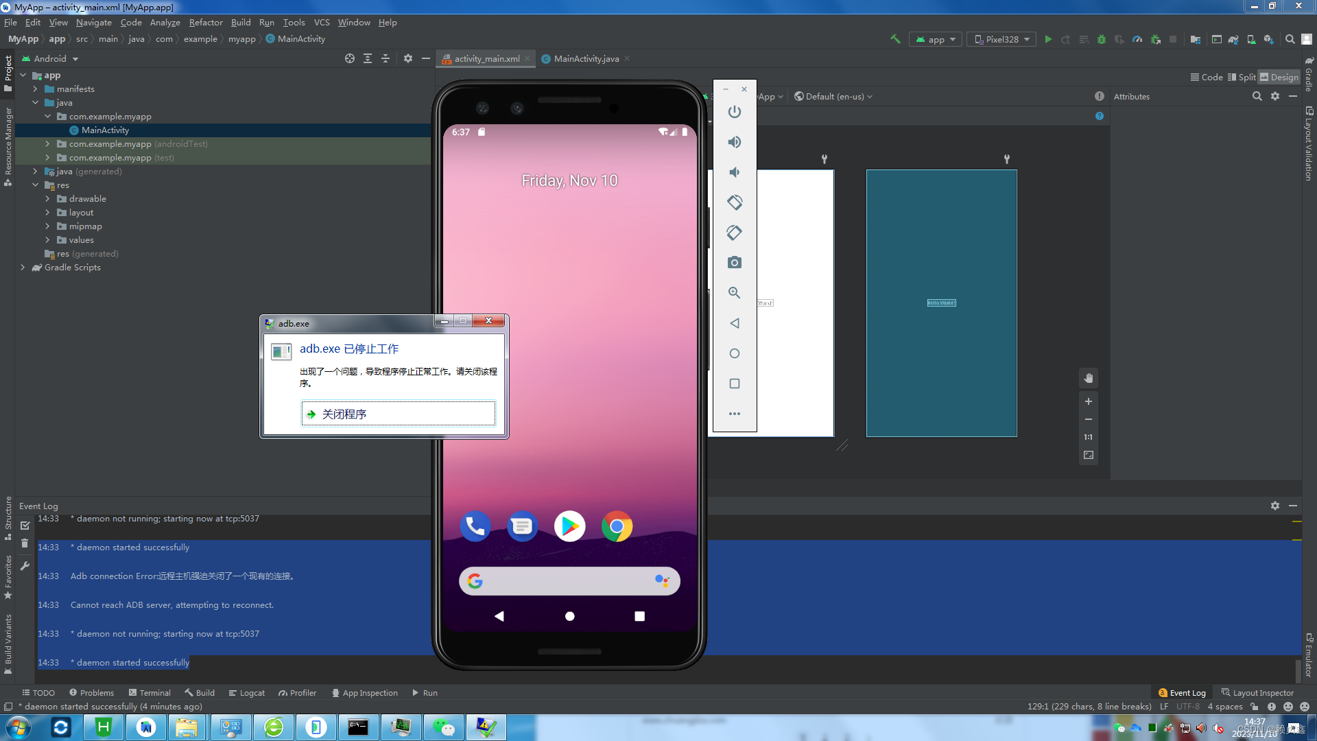This screenshot has height=741, width=1317.
Task: Expand Gradle Scripts node
Action: (23, 268)
